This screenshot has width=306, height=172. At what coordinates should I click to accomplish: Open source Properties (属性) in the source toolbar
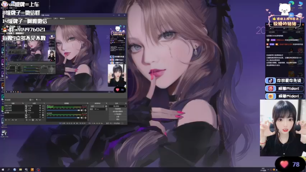tap(33, 100)
